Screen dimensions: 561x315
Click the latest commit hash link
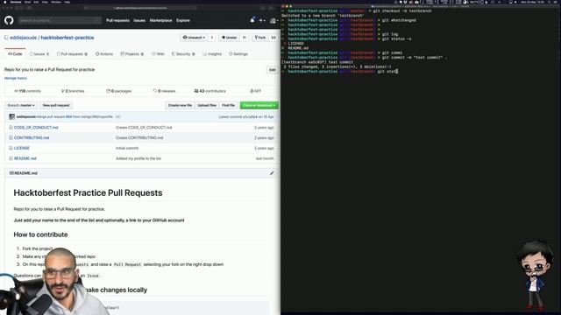250,116
